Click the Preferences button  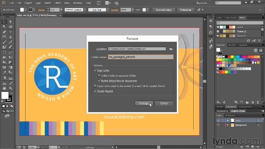(185, 10)
